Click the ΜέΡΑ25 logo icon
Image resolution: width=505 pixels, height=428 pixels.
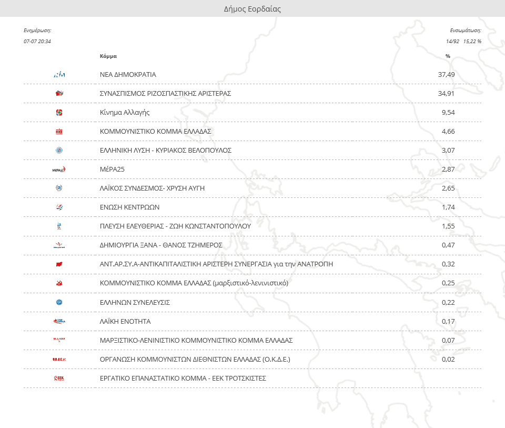[x=59, y=170]
